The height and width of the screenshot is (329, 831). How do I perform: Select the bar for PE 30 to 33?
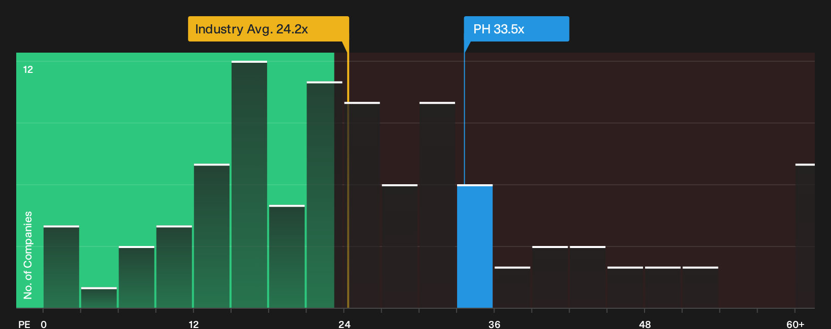point(437,205)
